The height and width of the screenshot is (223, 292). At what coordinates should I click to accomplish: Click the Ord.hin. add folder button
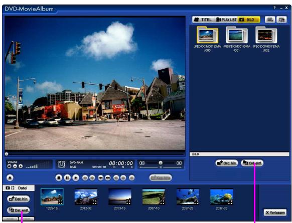pyautogui.click(x=227, y=163)
